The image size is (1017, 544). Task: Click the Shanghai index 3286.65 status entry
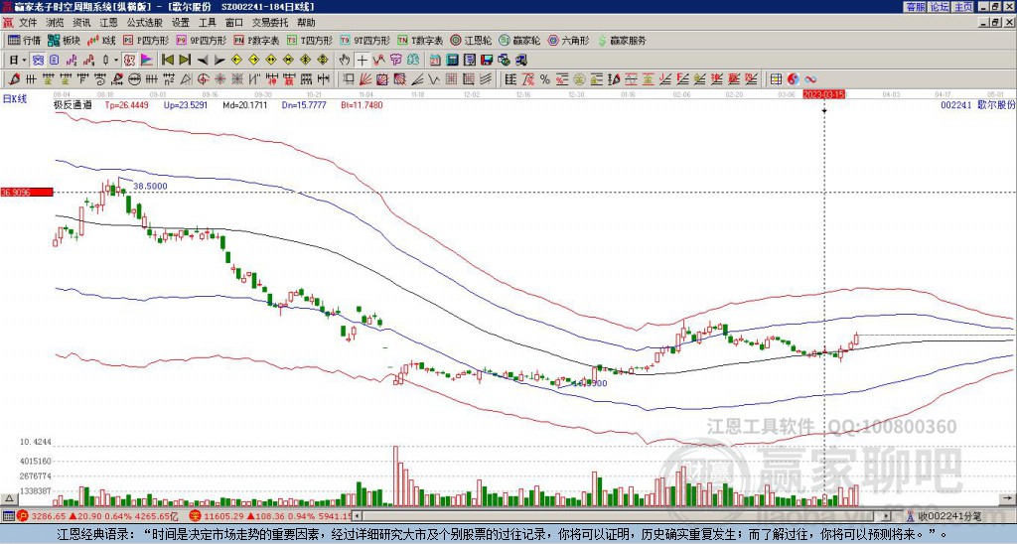pos(97,516)
